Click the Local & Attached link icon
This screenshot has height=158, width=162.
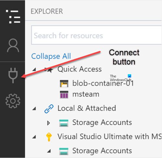click(x=49, y=109)
